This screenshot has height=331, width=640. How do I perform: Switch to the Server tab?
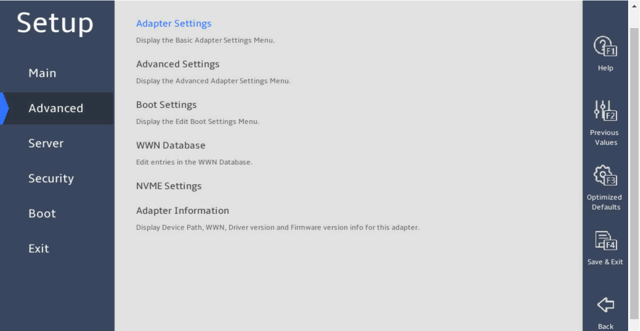click(46, 143)
